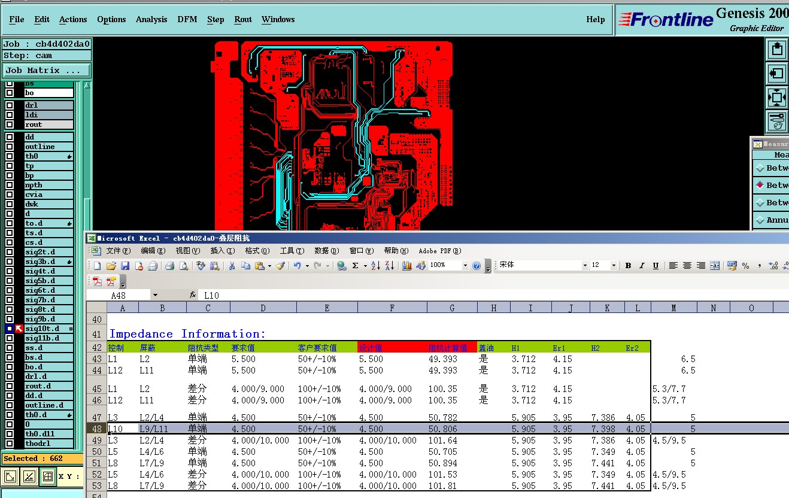
Task: Click the Undo arrow icon in Excel
Action: coord(297,266)
